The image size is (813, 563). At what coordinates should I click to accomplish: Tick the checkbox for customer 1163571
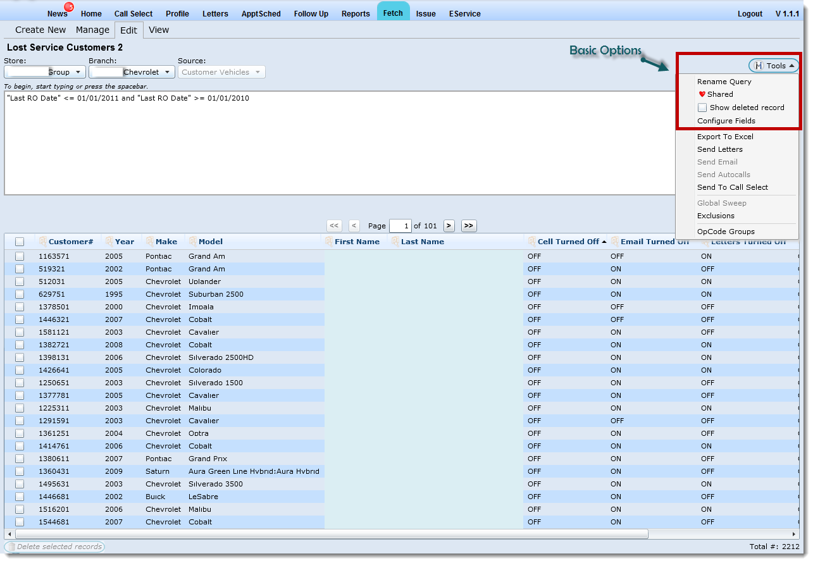[20, 256]
